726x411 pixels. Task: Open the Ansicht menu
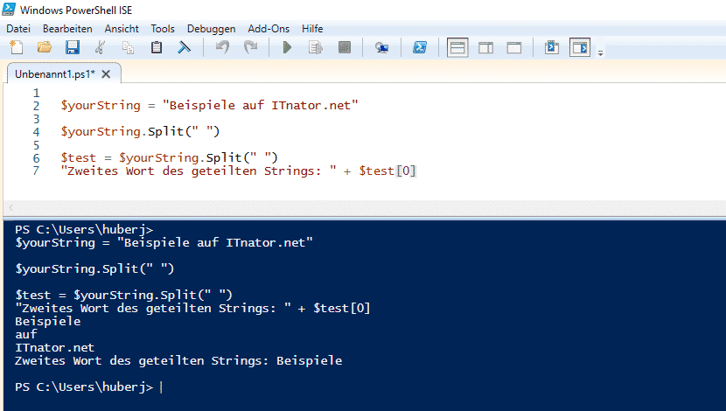122,29
